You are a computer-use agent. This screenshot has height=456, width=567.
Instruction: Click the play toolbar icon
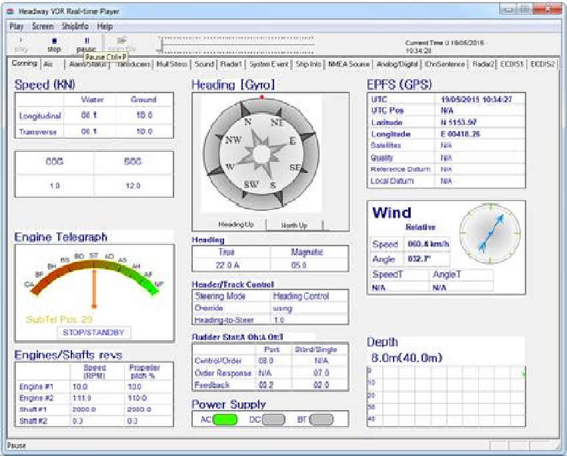(21, 45)
